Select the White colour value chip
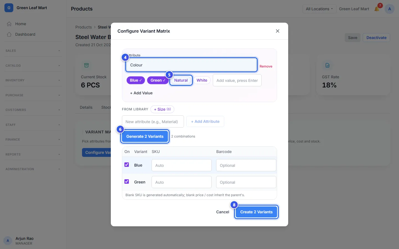This screenshot has height=249, width=399. coord(202,80)
